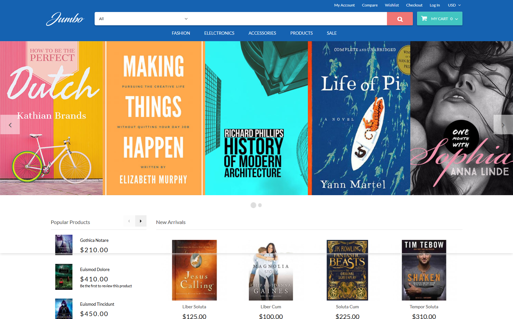Open the Fashion menu
This screenshot has height=319, width=513.
click(x=181, y=33)
